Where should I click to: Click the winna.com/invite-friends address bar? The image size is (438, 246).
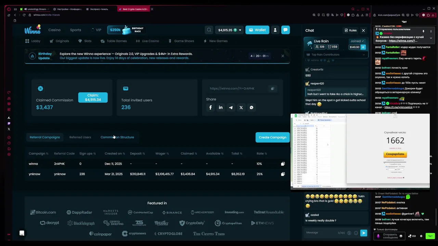click(47, 15)
